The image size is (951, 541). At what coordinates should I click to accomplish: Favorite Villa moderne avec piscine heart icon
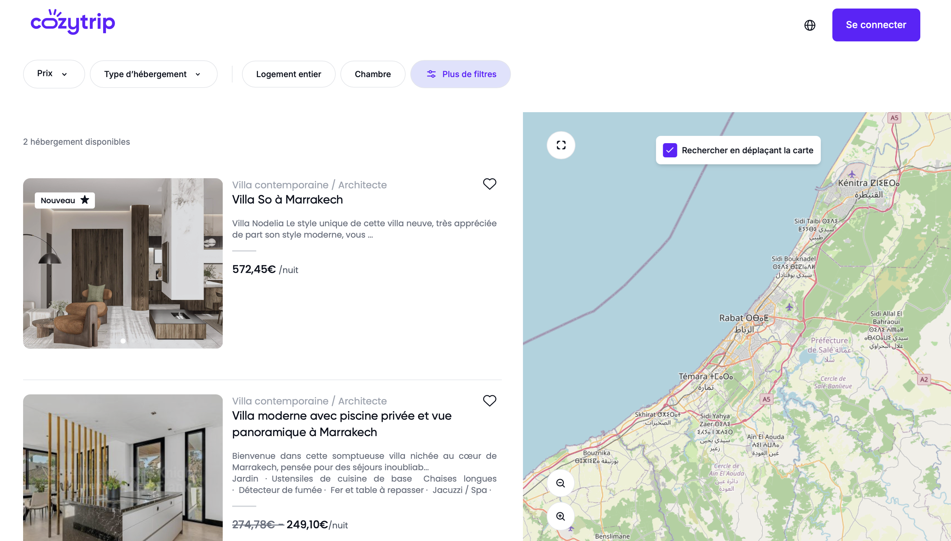(489, 401)
